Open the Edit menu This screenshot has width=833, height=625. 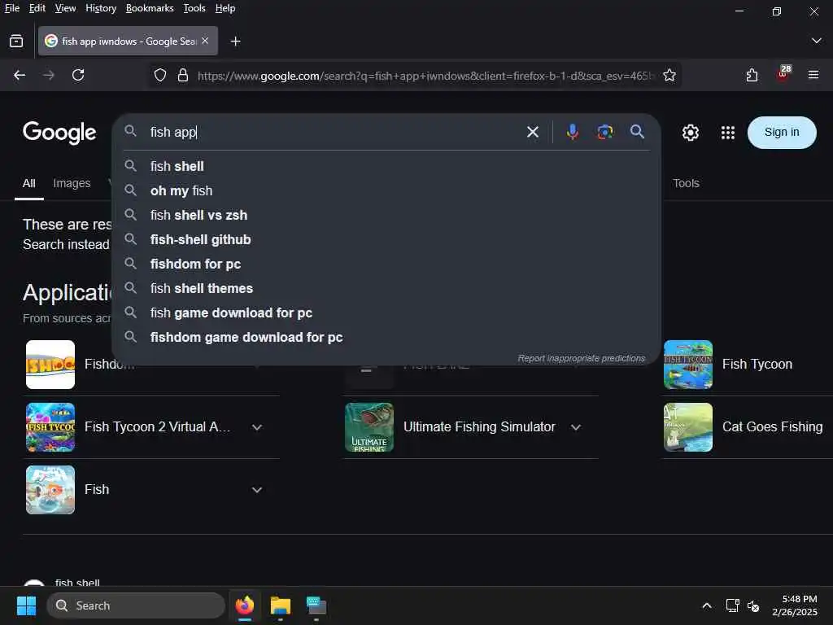click(x=37, y=8)
